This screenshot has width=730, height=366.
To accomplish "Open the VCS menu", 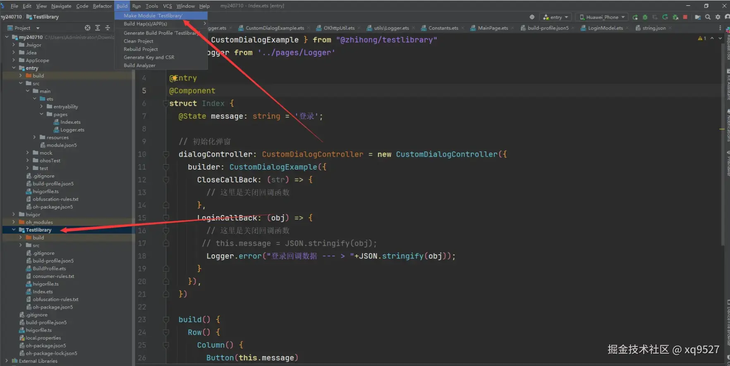I will pyautogui.click(x=167, y=6).
